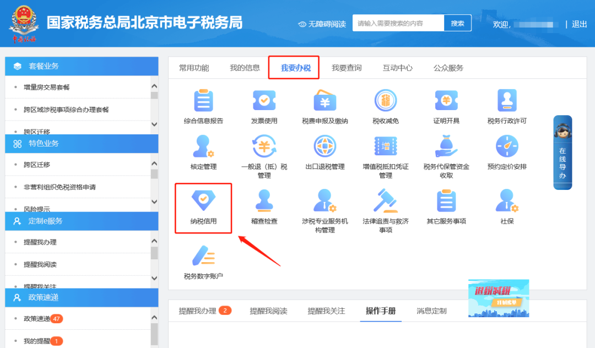Click down chevron in 特色业务 panel

pyautogui.click(x=154, y=202)
